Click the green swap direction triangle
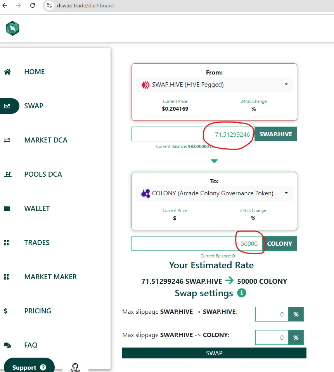This screenshot has height=372, width=334. pyautogui.click(x=214, y=161)
